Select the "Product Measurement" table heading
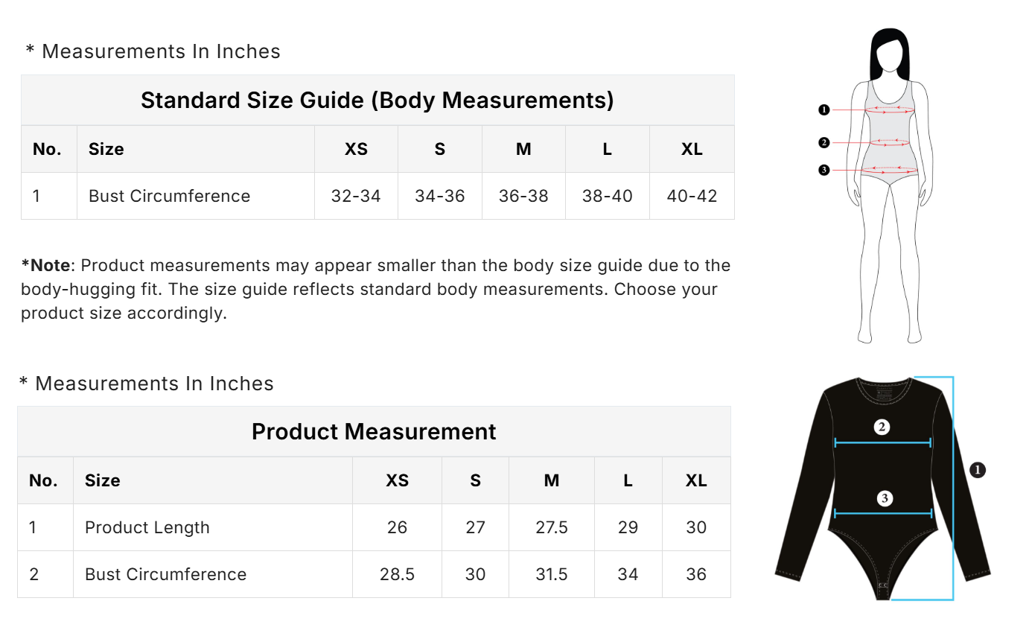 (x=374, y=431)
